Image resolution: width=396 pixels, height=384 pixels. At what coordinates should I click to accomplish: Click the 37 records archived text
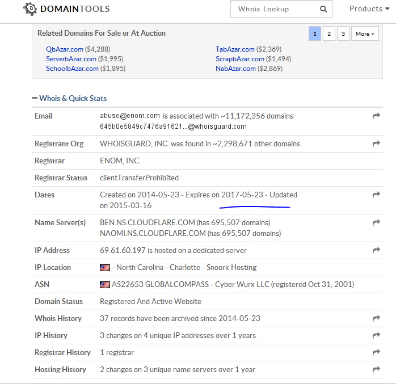click(180, 318)
